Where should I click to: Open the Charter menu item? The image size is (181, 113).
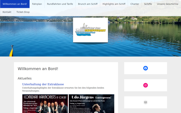click(135, 4)
